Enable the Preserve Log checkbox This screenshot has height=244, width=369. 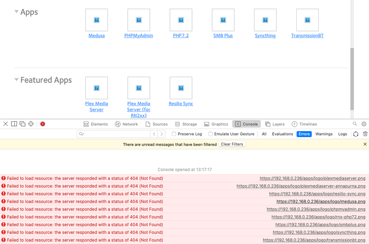174,134
